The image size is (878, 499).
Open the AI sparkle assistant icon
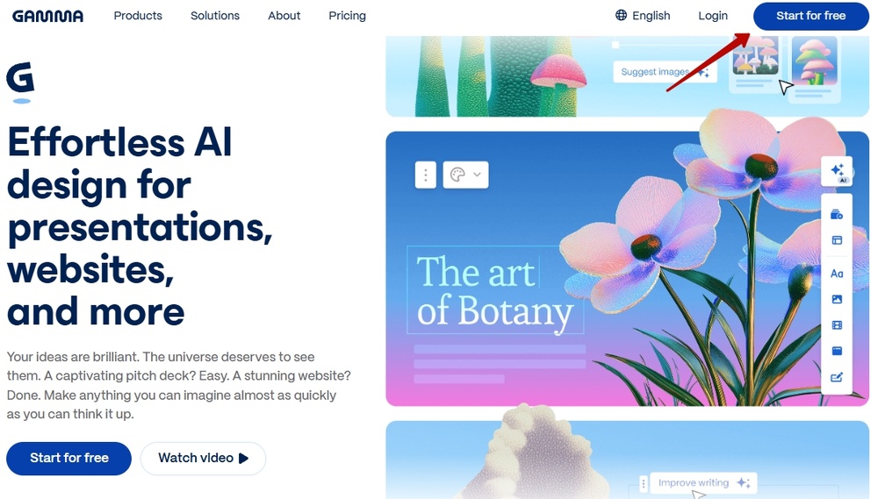click(837, 171)
